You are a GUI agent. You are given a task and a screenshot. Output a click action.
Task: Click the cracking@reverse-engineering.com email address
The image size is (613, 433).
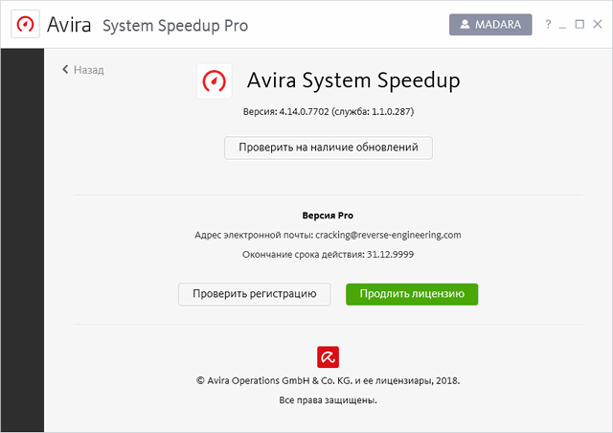coord(390,235)
